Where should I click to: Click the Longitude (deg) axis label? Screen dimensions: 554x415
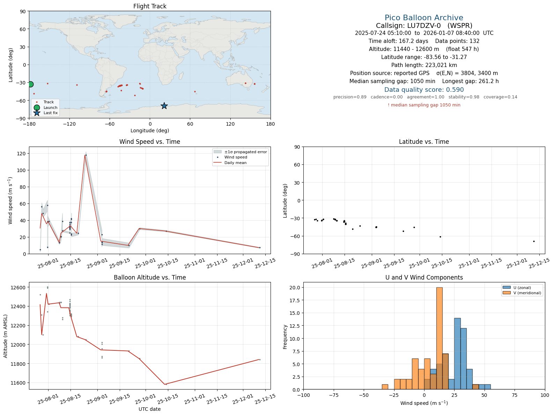point(150,131)
